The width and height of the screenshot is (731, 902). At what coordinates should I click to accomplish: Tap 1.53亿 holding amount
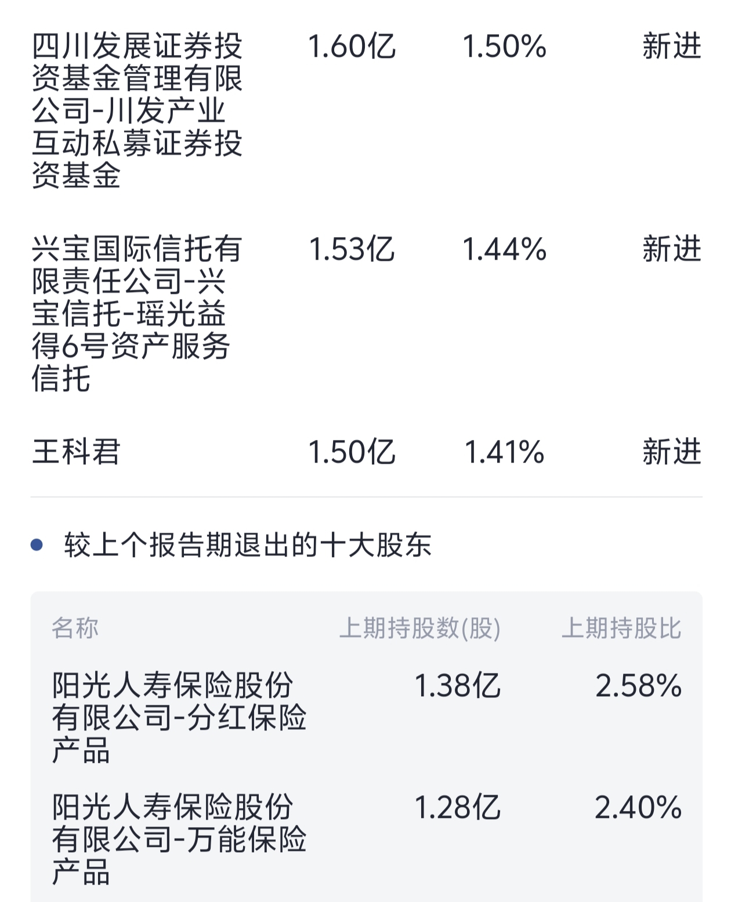tap(352, 249)
